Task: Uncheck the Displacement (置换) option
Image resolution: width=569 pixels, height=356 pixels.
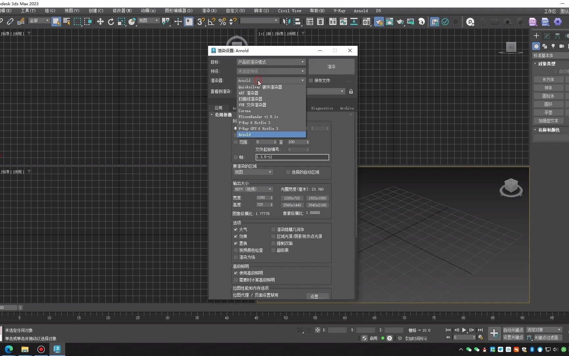Action: [x=236, y=243]
